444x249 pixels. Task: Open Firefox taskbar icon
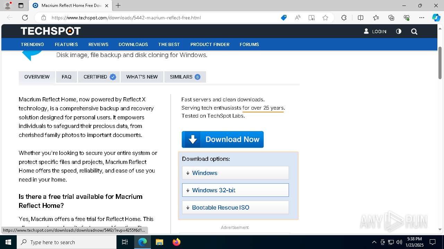click(x=176, y=242)
